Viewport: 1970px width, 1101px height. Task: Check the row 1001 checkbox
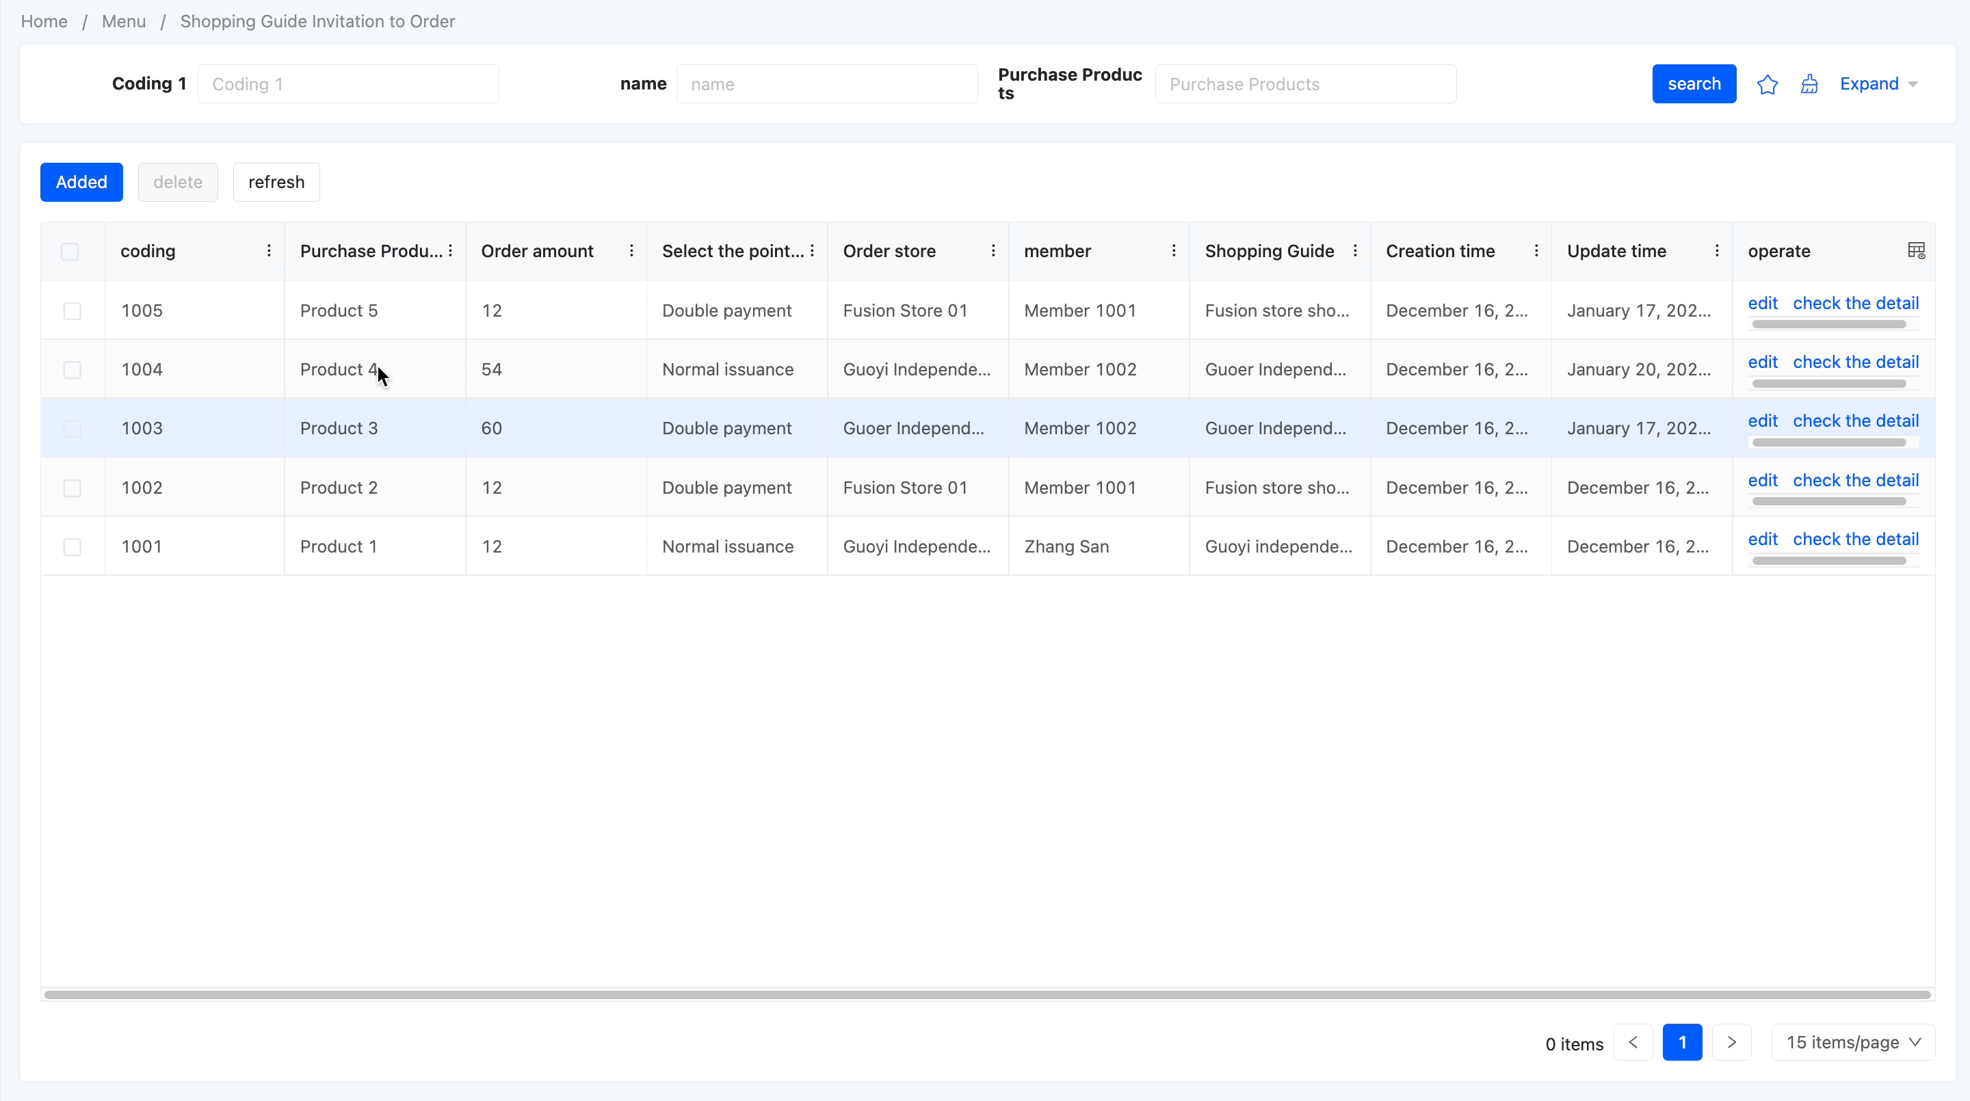click(72, 546)
